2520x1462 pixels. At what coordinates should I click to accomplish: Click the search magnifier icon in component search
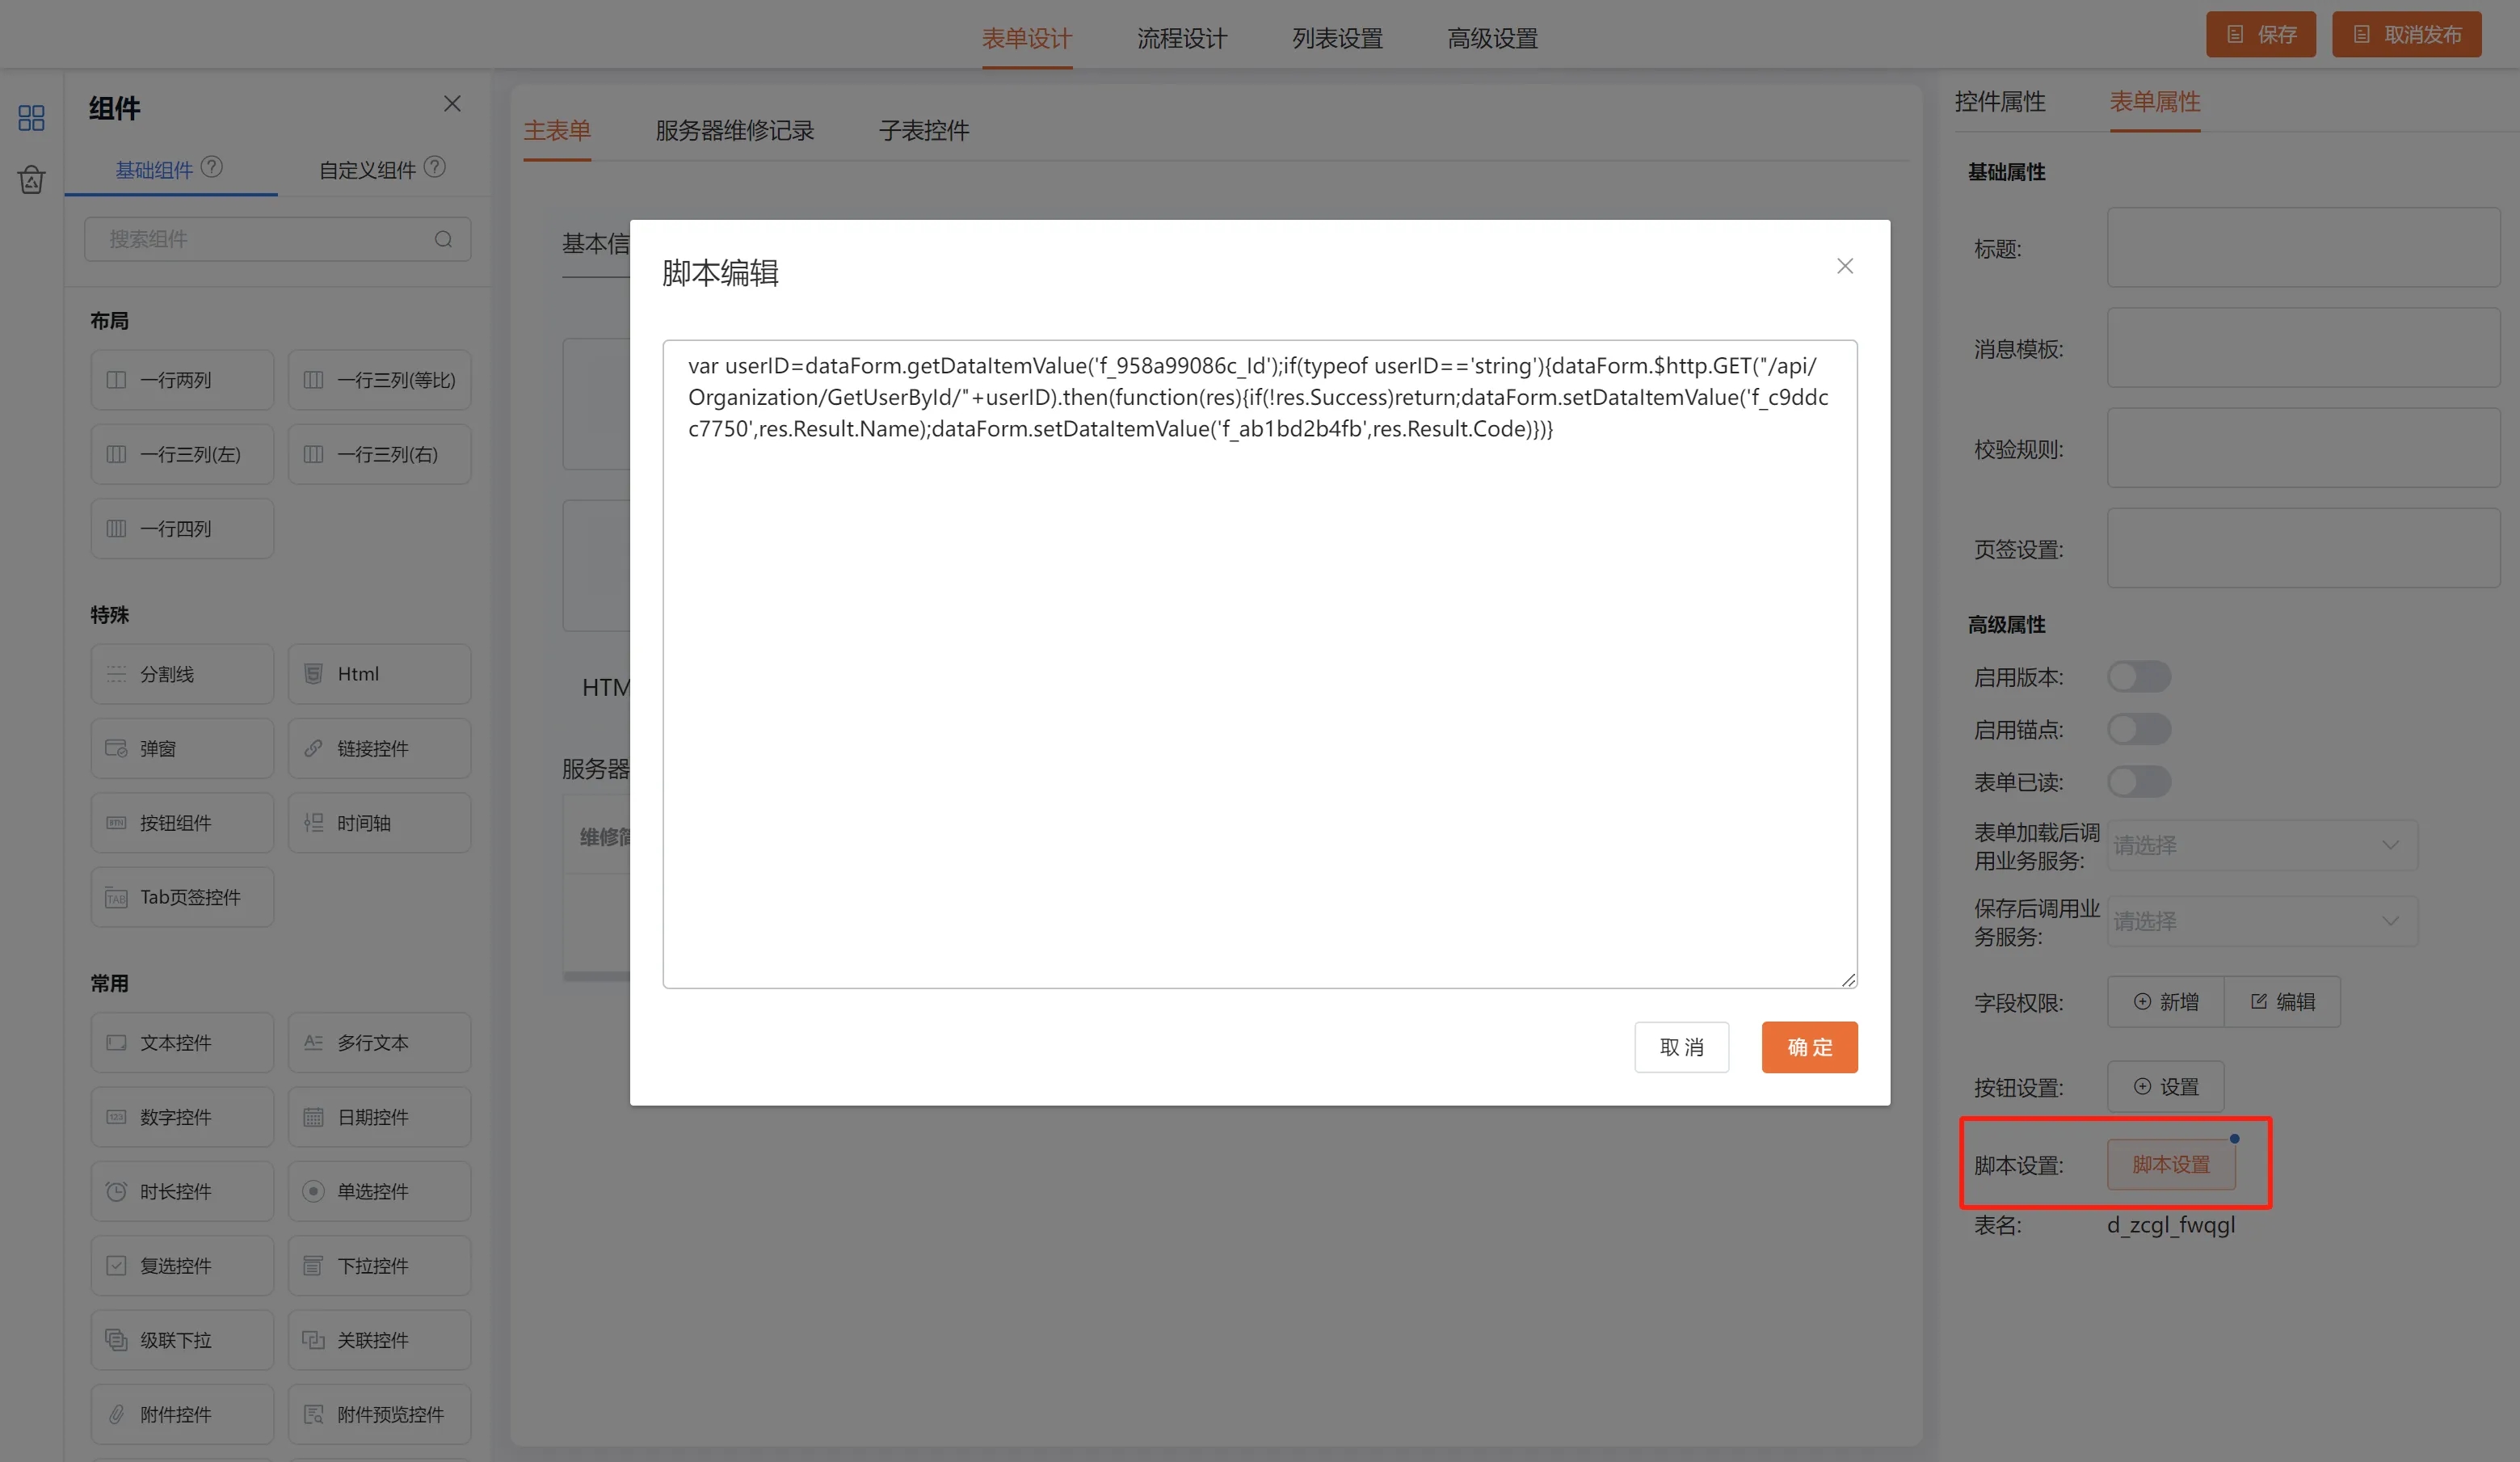[x=443, y=239]
